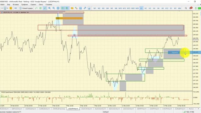Click the blue Удалить context item
201x113 pixels.
[x=175, y=52]
